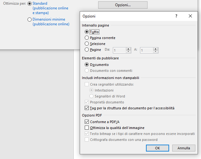This screenshot has width=201, height=159.
Task: Select the Tutto page range
Action: point(87,32)
